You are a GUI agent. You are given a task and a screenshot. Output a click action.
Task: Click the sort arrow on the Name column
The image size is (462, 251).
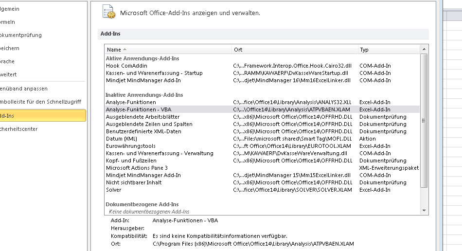pos(124,50)
